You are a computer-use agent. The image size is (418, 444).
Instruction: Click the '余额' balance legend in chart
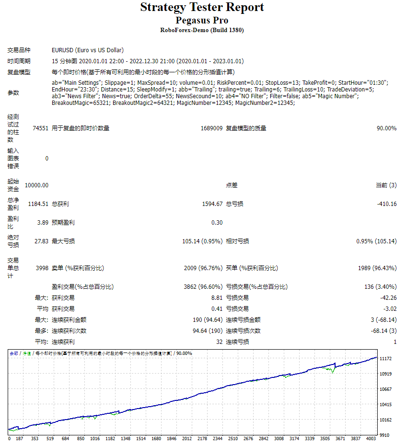13,353
